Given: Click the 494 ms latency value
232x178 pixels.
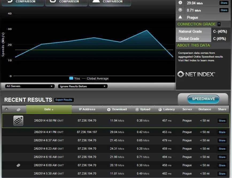Looking at the screenshot, I should tap(167, 157).
